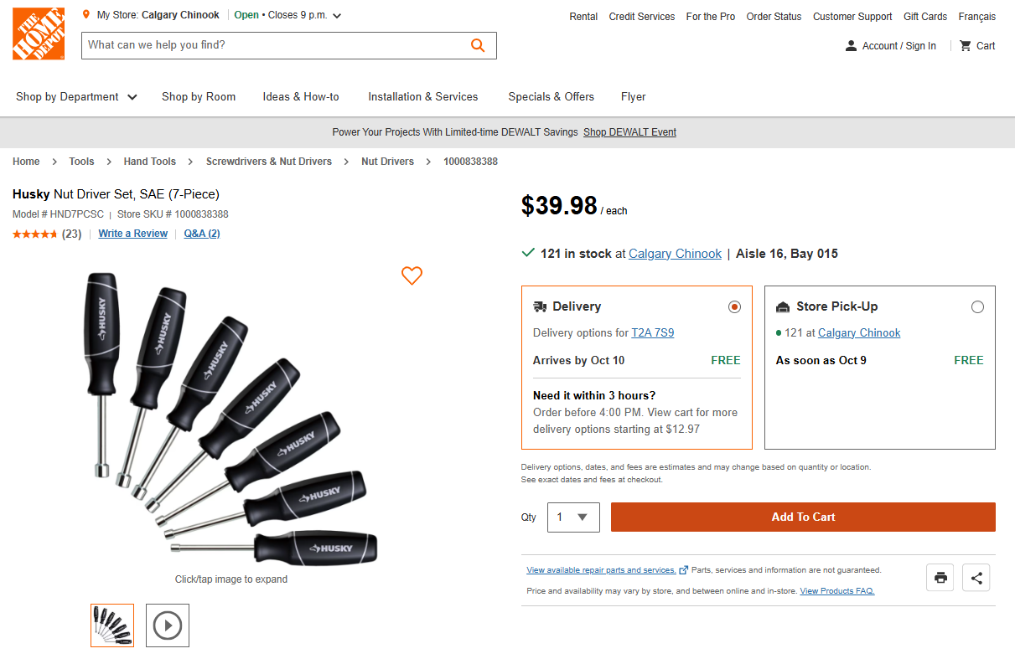The image size is (1015, 664).
Task: Open the share icon next to print
Action: (x=976, y=577)
